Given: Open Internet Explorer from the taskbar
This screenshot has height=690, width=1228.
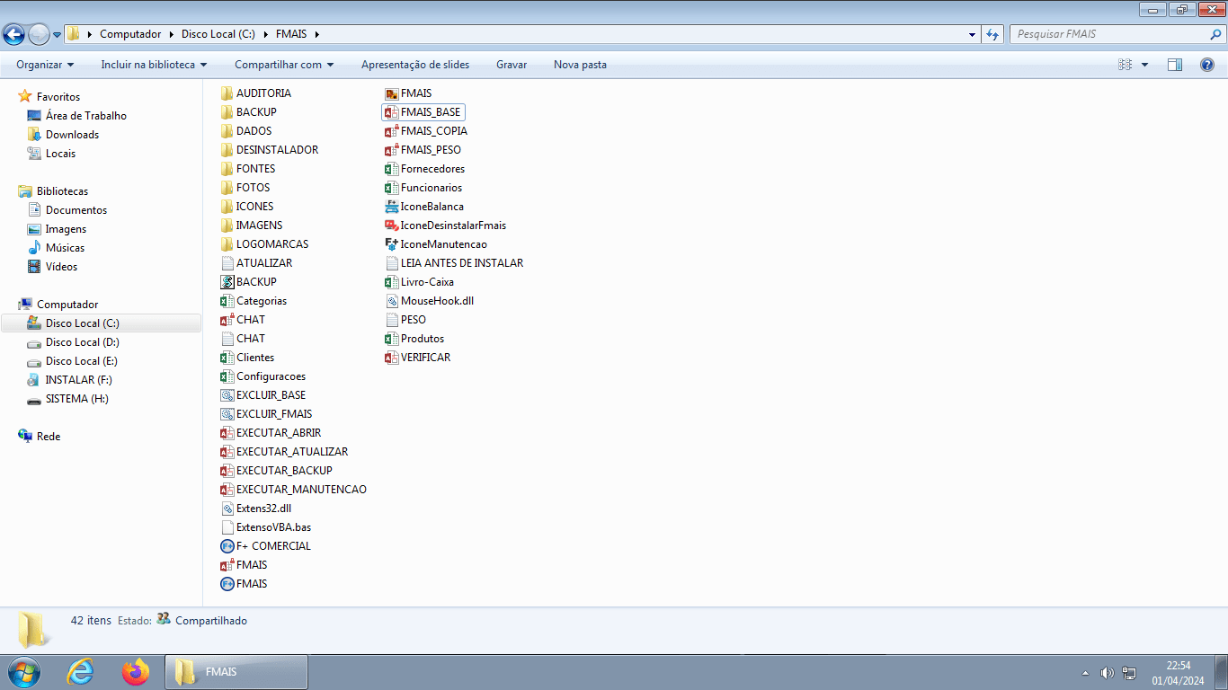Looking at the screenshot, I should click(81, 672).
